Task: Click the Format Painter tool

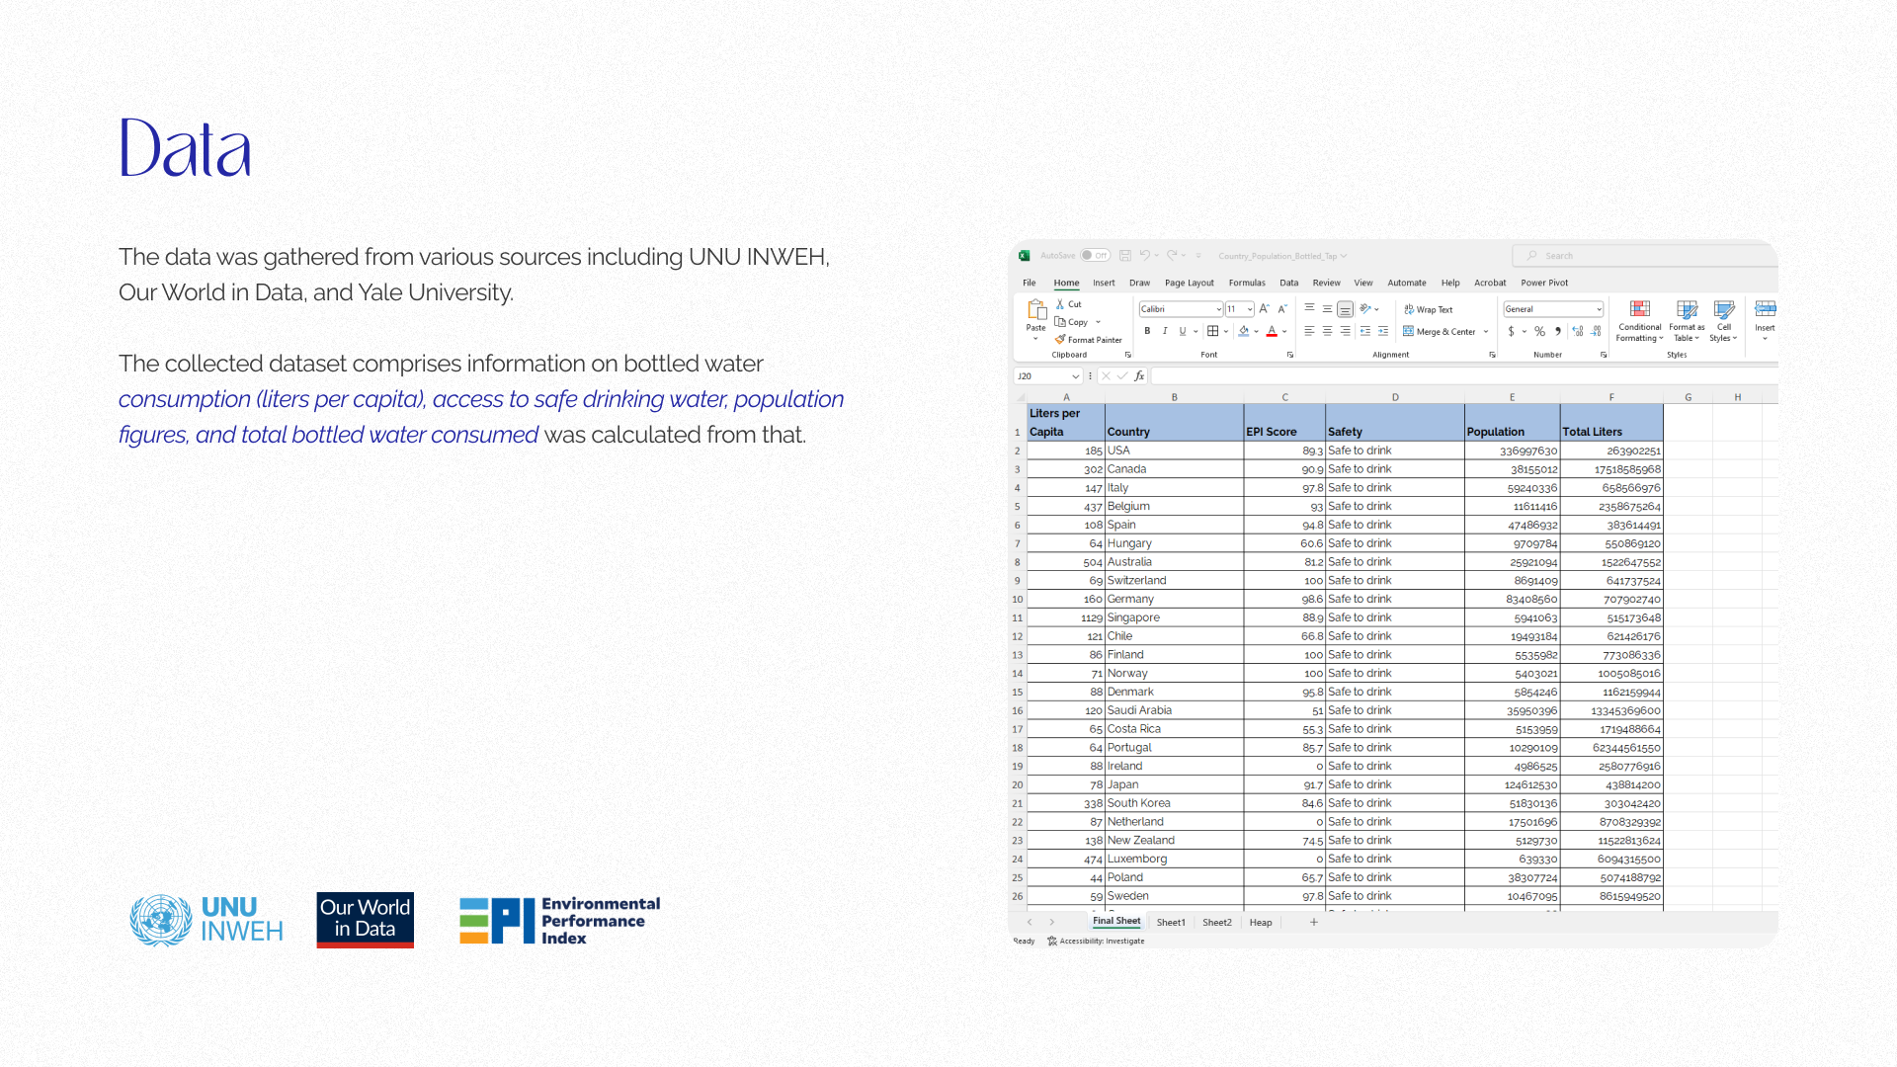Action: (x=1088, y=340)
